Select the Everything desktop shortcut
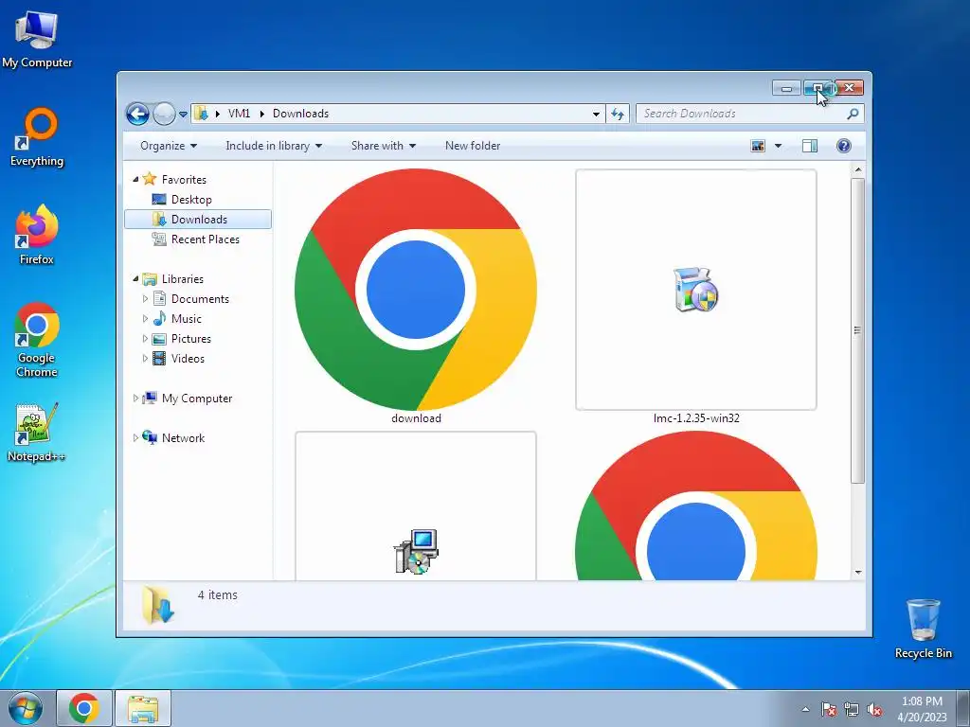970x727 pixels. point(37,137)
